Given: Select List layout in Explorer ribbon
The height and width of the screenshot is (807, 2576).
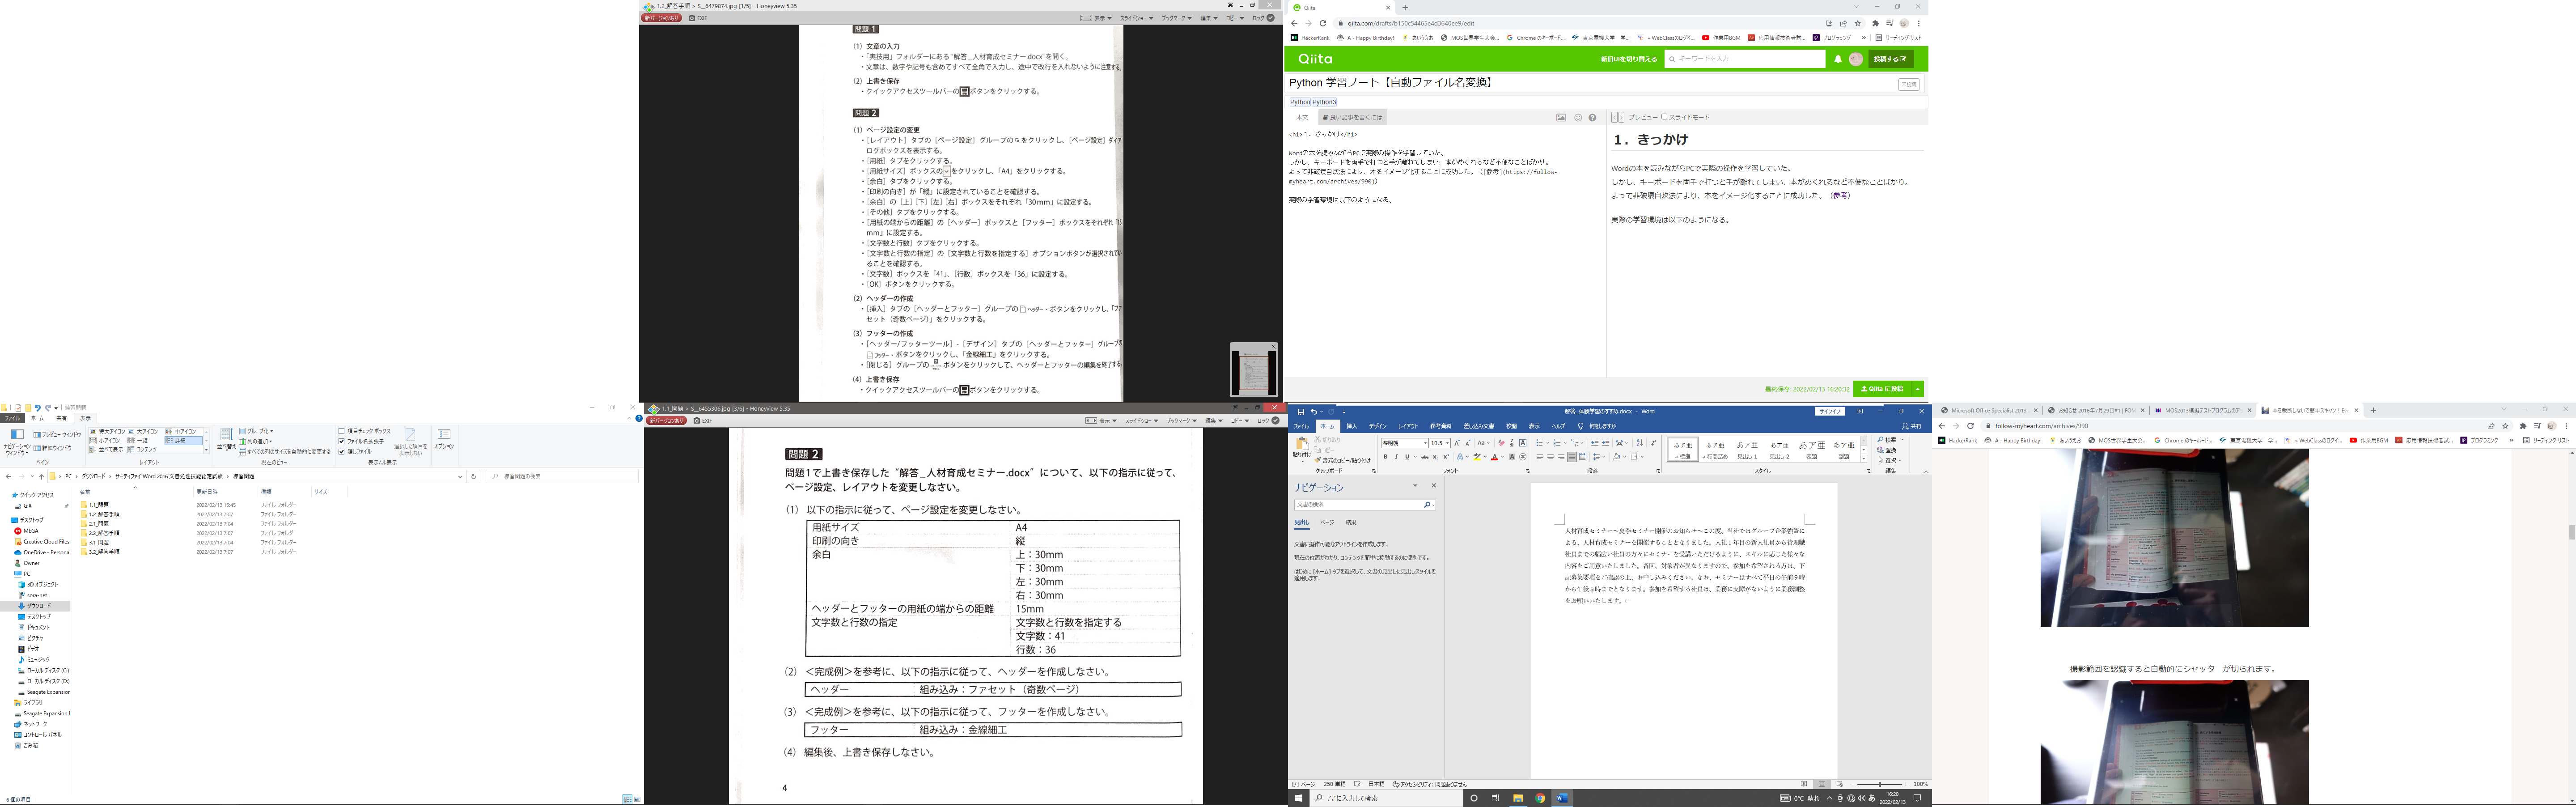Looking at the screenshot, I should pos(138,440).
